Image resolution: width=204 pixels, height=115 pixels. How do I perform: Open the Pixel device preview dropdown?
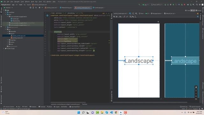pos(142,13)
